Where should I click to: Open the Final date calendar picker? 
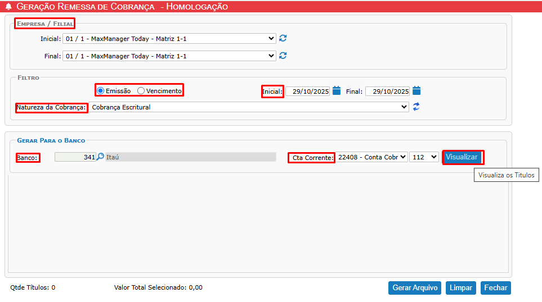pos(416,90)
